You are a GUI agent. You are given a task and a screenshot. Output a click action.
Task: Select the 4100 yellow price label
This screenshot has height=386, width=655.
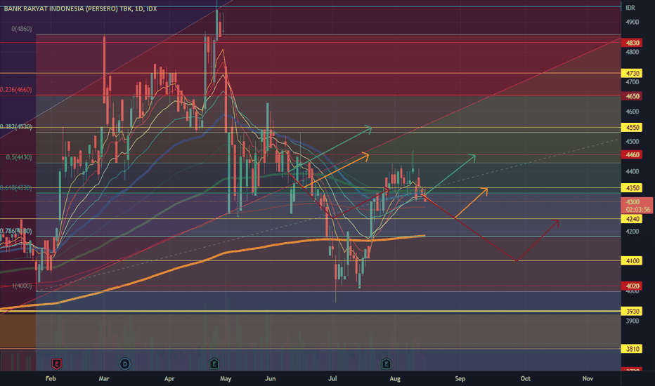click(x=633, y=261)
